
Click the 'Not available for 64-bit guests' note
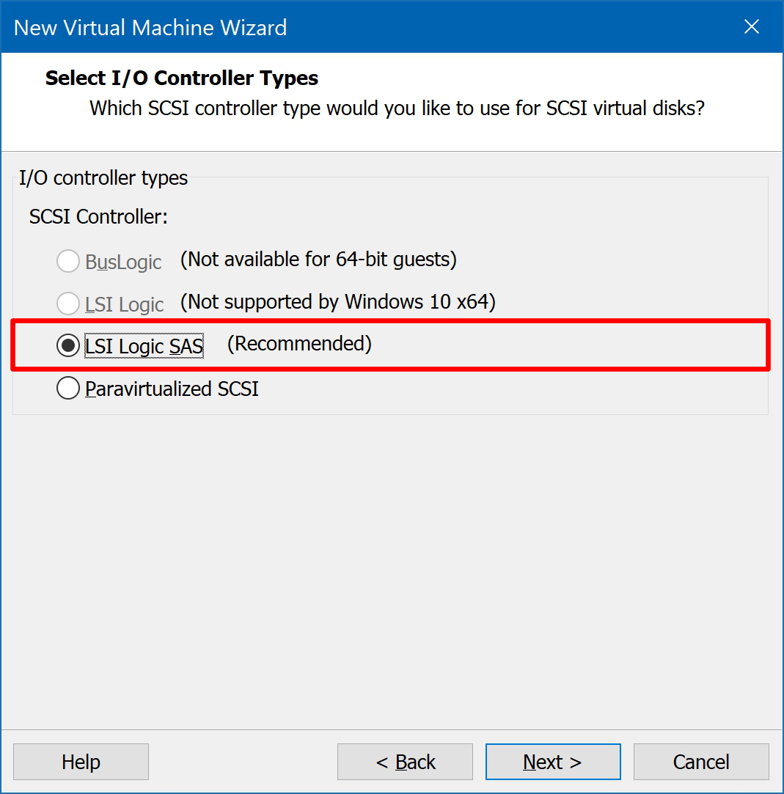(x=318, y=260)
